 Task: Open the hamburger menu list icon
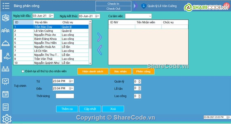coord(6,6)
